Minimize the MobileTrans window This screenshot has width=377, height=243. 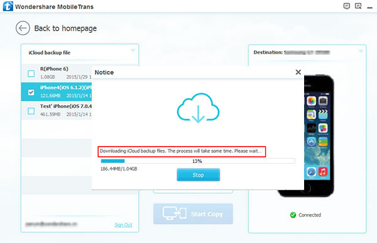pyautogui.click(x=370, y=8)
